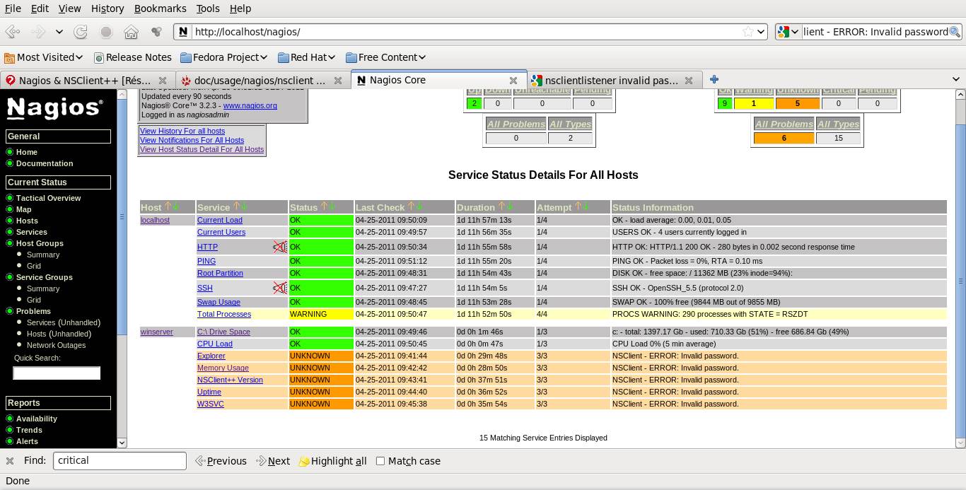Open the winserver host details link
Viewport: 966px width, 490px height.
156,331
